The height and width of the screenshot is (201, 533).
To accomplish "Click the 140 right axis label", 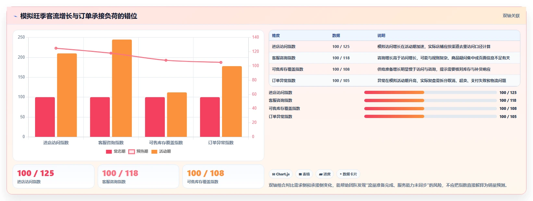I will pyautogui.click(x=255, y=37).
